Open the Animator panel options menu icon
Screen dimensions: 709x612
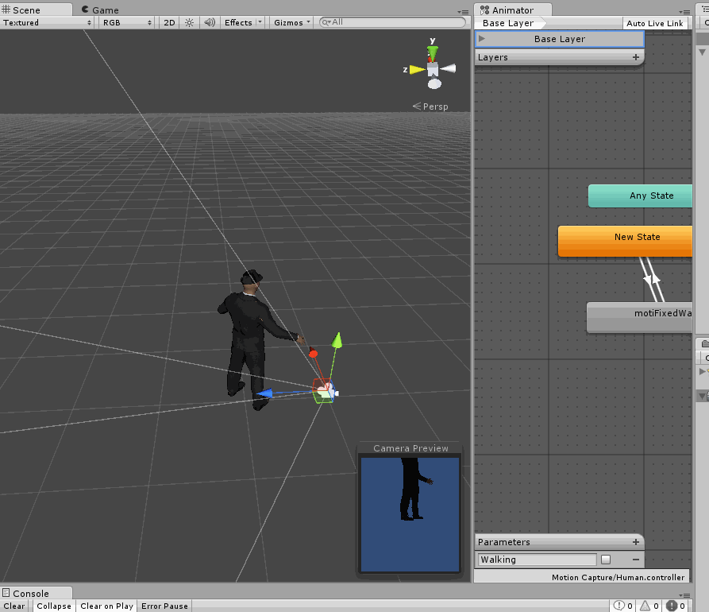(684, 12)
